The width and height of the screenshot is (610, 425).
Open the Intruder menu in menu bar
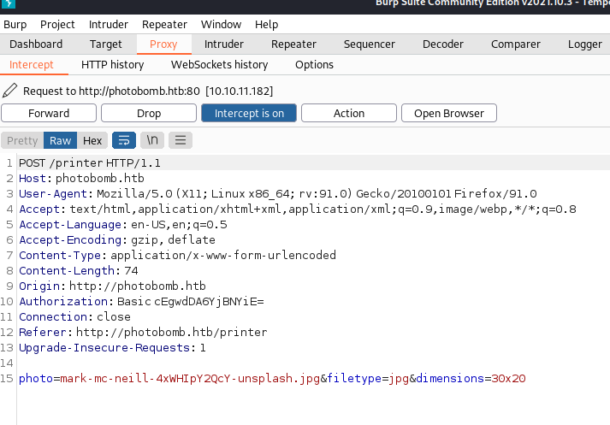point(109,25)
